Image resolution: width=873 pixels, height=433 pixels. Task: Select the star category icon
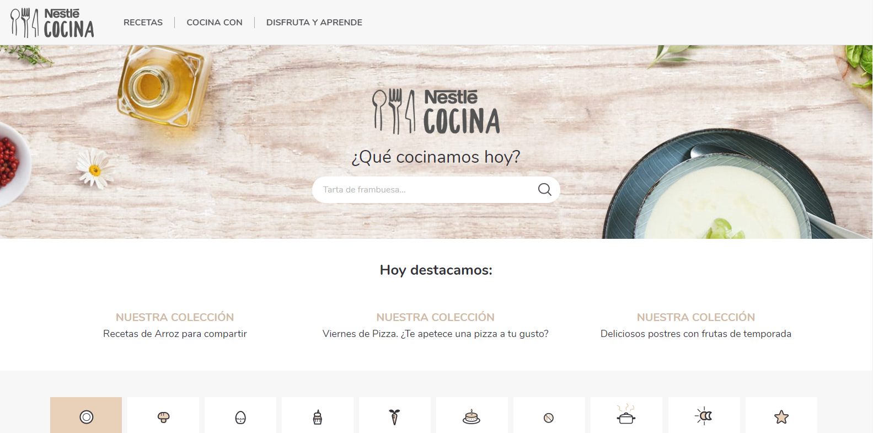pos(781,416)
